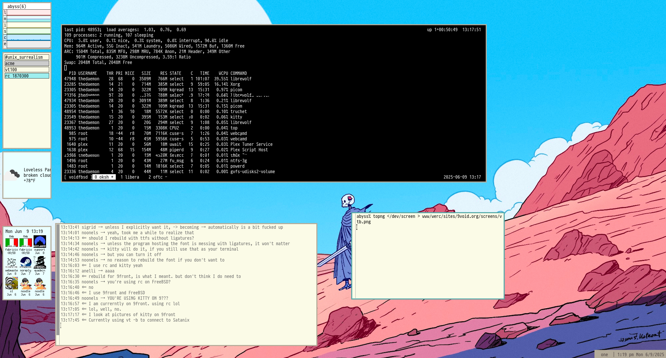Click the load averages line in top
The height and width of the screenshot is (358, 666).
[125, 30]
